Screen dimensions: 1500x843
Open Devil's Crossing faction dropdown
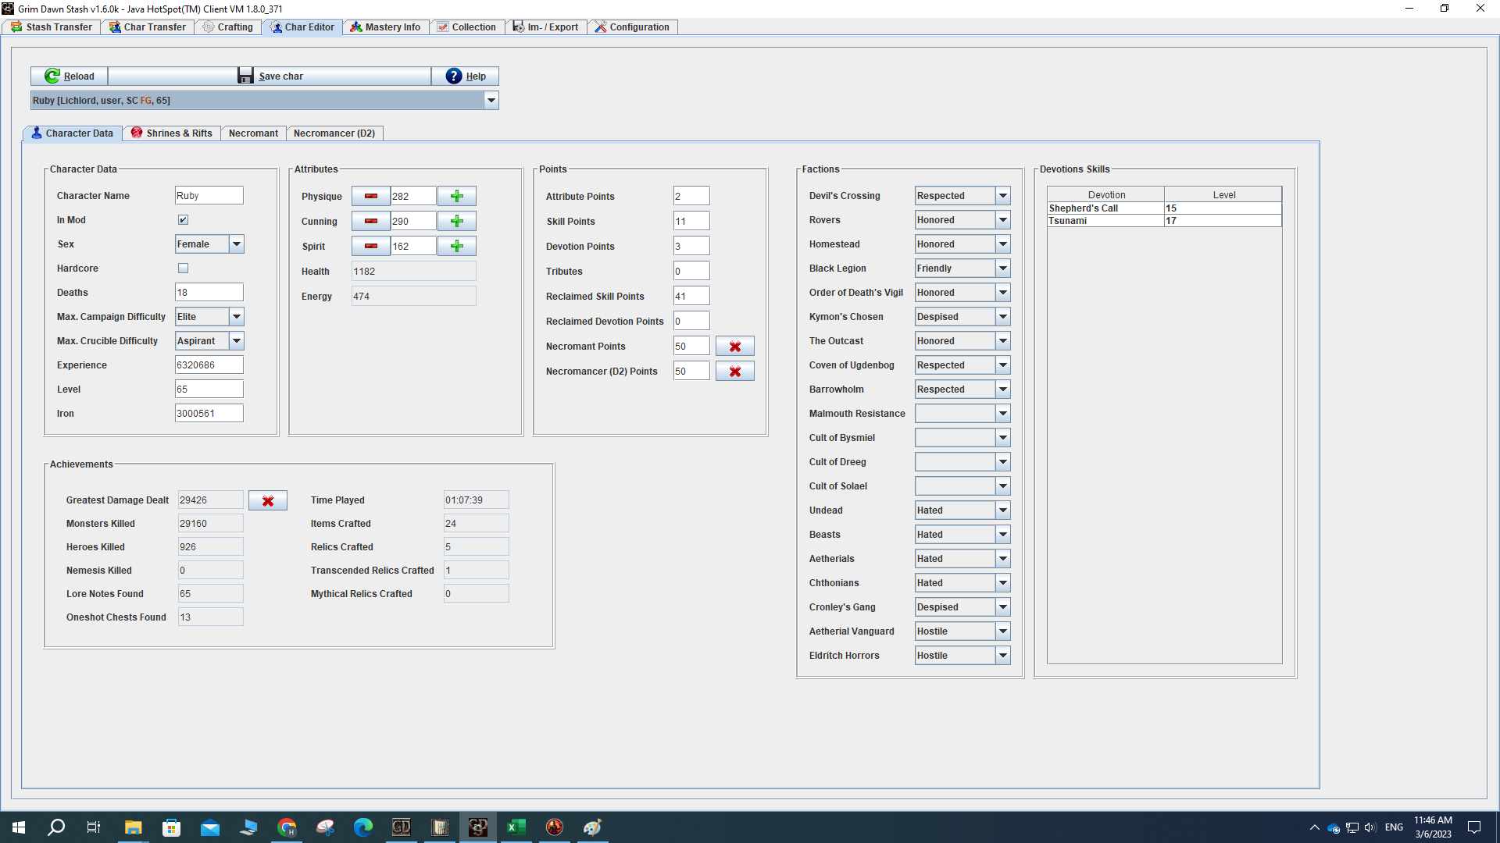[1003, 196]
